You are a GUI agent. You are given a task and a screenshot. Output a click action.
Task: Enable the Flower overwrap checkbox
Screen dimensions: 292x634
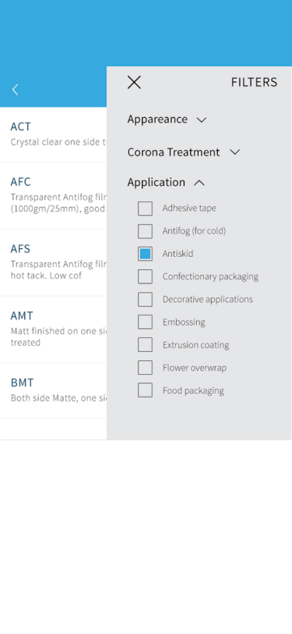(x=145, y=368)
